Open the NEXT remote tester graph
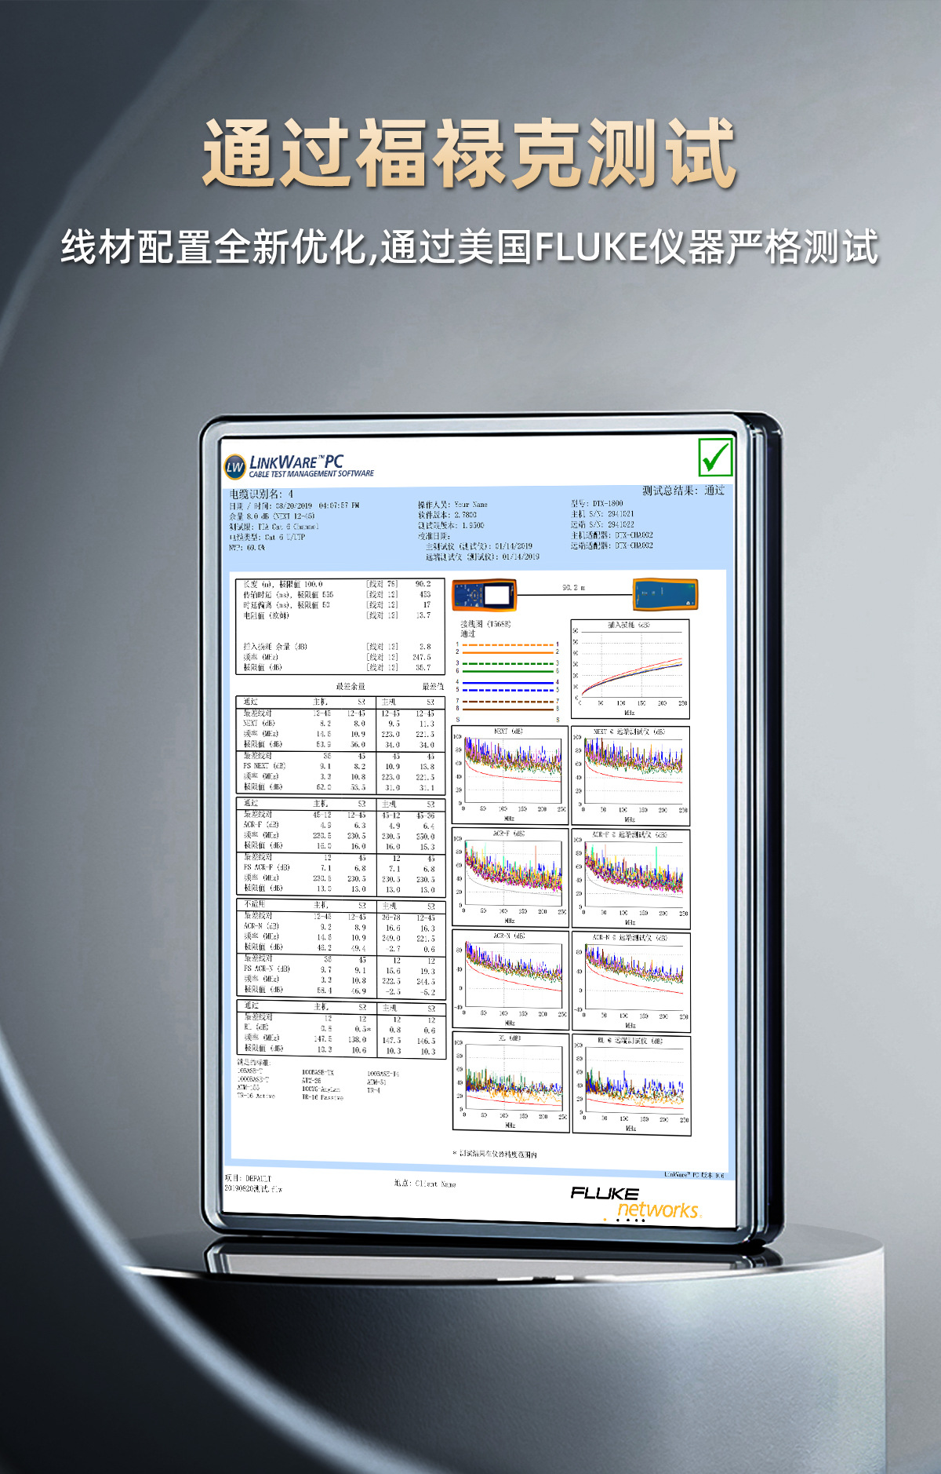 (x=630, y=774)
